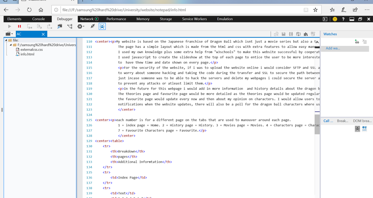Open the document picker folder dropdown
The height and width of the screenshot is (198, 373).
coord(9,34)
